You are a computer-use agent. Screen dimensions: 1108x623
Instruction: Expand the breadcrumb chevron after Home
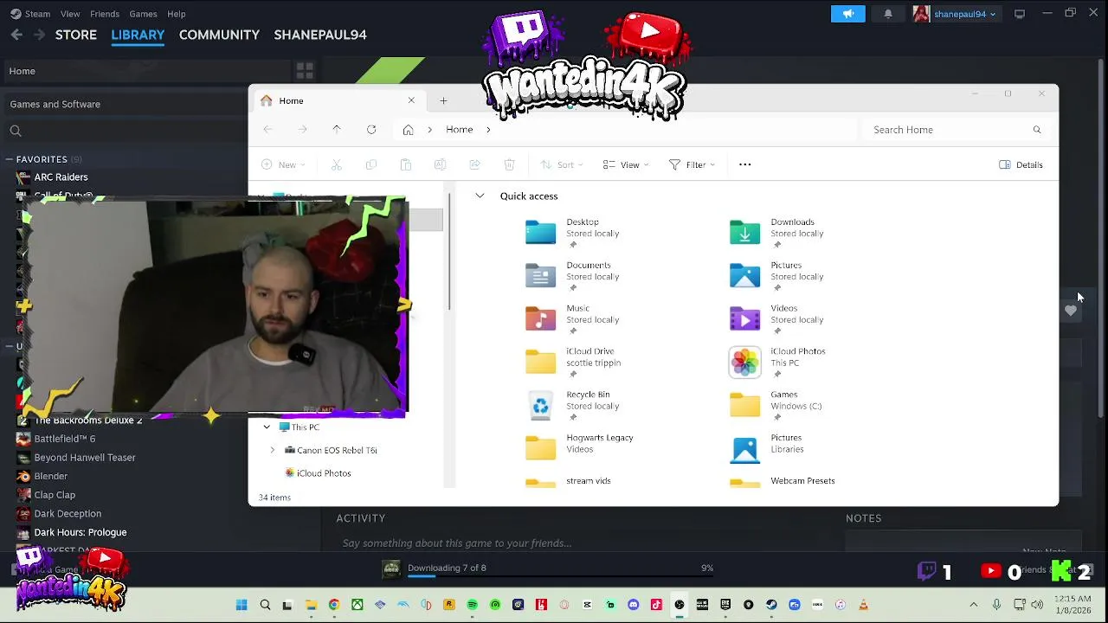[488, 130]
